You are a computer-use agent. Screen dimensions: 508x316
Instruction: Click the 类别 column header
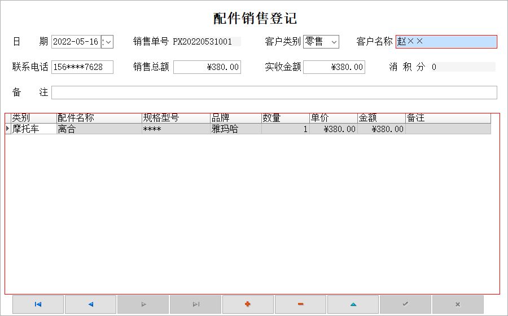[x=34, y=118]
